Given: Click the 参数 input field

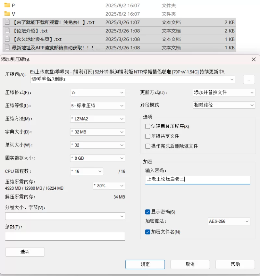Looking at the screenshot, I should [65, 236].
